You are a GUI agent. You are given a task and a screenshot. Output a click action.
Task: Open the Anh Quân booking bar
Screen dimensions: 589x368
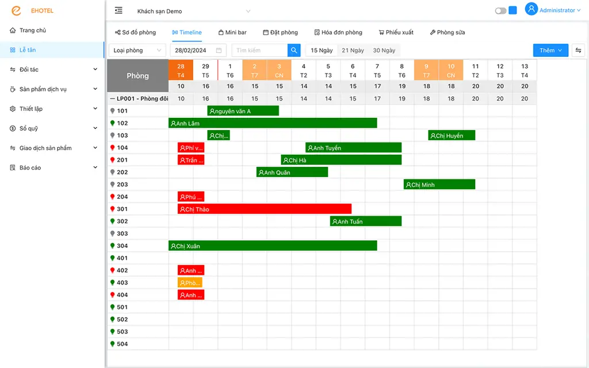tap(292, 172)
